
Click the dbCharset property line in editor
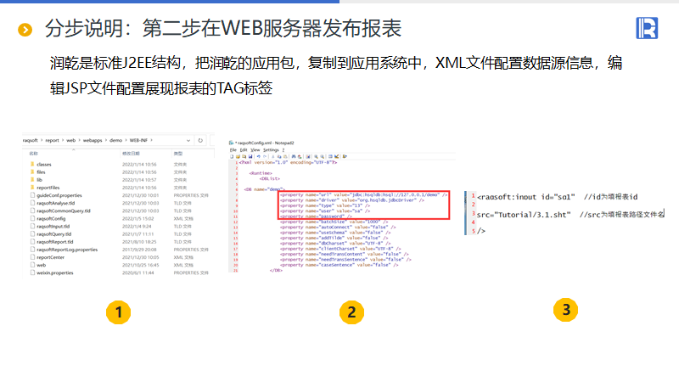pos(336,244)
